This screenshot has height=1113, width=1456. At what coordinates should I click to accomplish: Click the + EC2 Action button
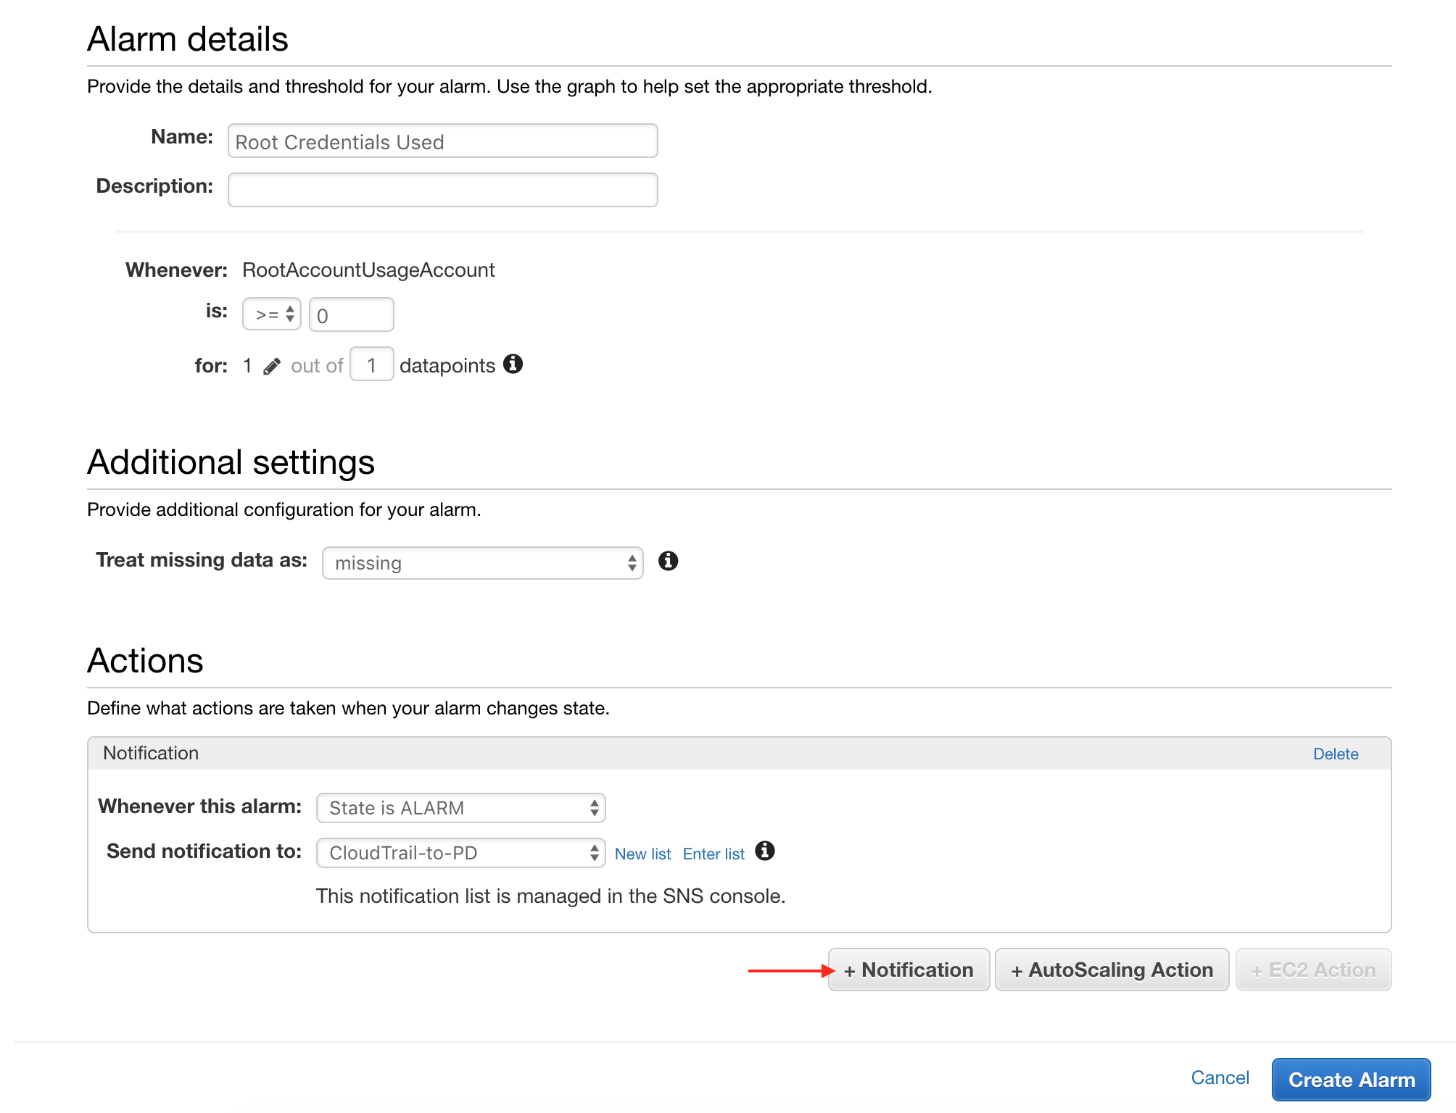pos(1313,970)
